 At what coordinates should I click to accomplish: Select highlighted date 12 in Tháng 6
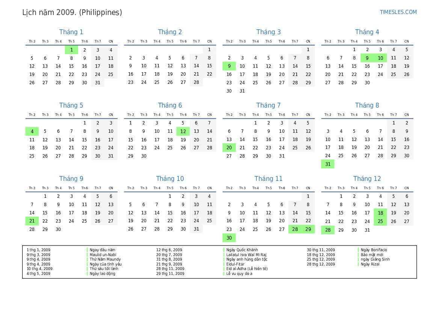183,131
